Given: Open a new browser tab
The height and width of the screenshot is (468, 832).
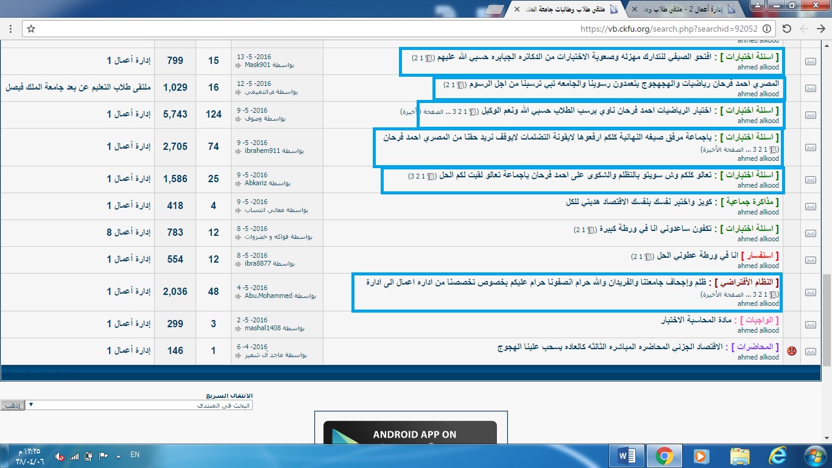Looking at the screenshot, I should [x=496, y=10].
